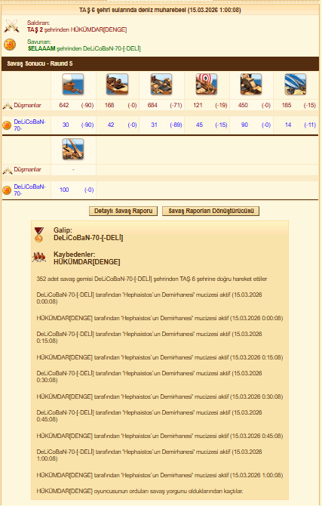The width and height of the screenshot is (322, 506).
Task: Click shield icon in DeLiCoBaN row with 30
Action: (7, 125)
